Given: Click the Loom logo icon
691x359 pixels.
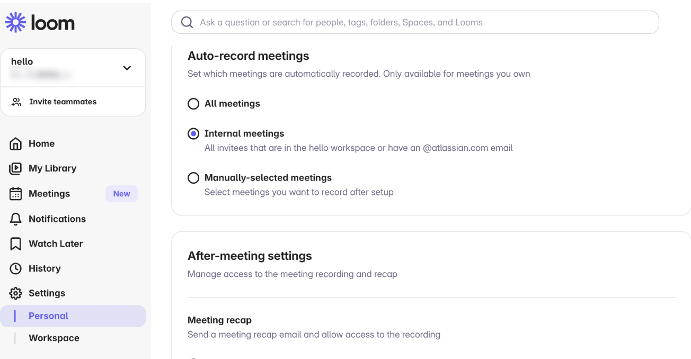Looking at the screenshot, I should pos(16,23).
